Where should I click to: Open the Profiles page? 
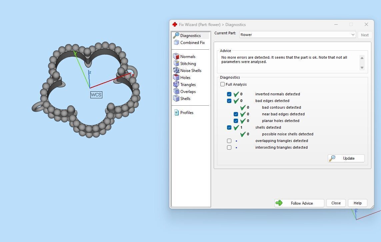[x=187, y=112]
